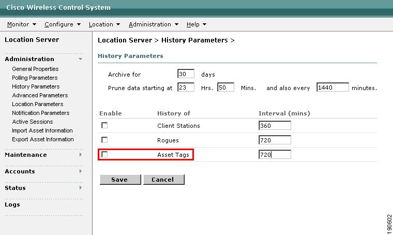The width and height of the screenshot is (393, 235).
Task: Click the 'Interval (mins)' column header
Action: point(284,113)
